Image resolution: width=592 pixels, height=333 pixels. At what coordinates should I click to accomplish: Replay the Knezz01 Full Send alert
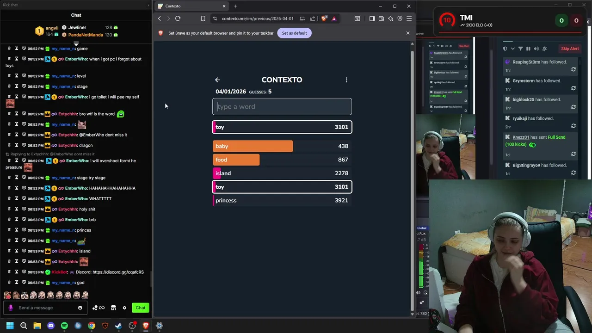click(x=573, y=154)
